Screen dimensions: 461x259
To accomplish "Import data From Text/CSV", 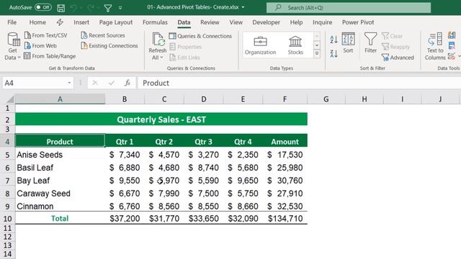I will pyautogui.click(x=46, y=35).
